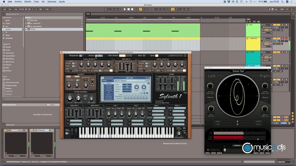Toggle the Sylenth1 Sync switch

pos(157,56)
